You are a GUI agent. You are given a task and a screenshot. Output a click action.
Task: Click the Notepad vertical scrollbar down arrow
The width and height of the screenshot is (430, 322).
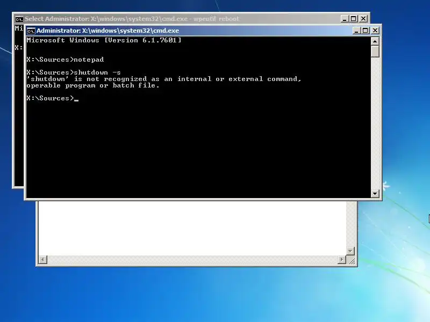pyautogui.click(x=350, y=251)
